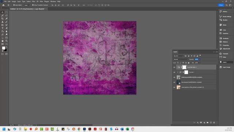
Task: Add a layer style with fx icon
Action: [197, 122]
